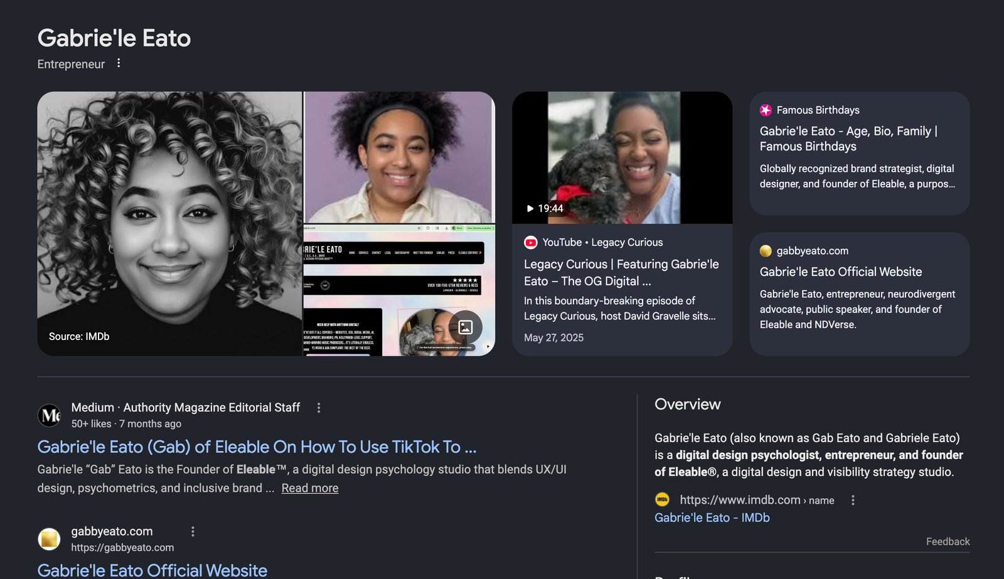
Task: Click the YouTube logo icon
Action: pyautogui.click(x=531, y=243)
